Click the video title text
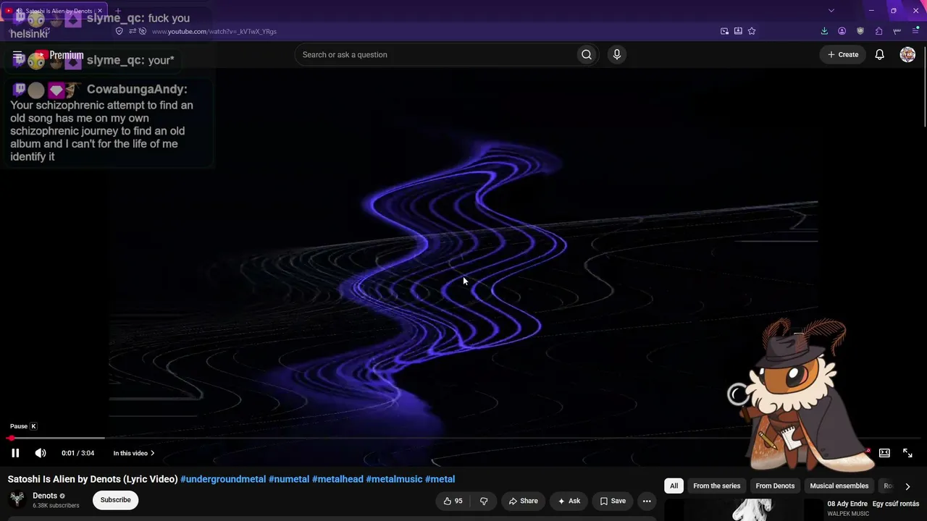Viewport: 927px width, 521px height. 93,479
